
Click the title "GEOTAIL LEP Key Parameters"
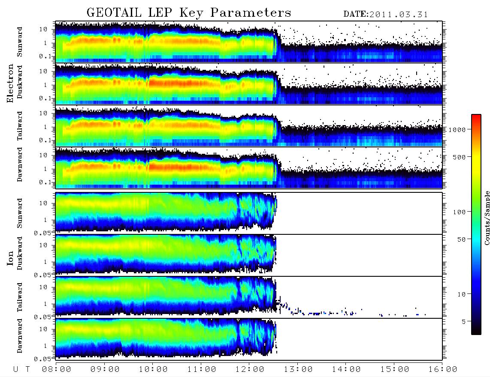tap(189, 13)
